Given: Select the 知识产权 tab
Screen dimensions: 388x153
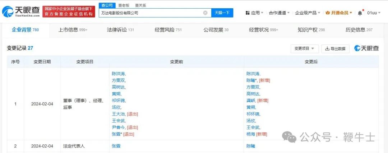Looking at the screenshot, I should point(311,30).
